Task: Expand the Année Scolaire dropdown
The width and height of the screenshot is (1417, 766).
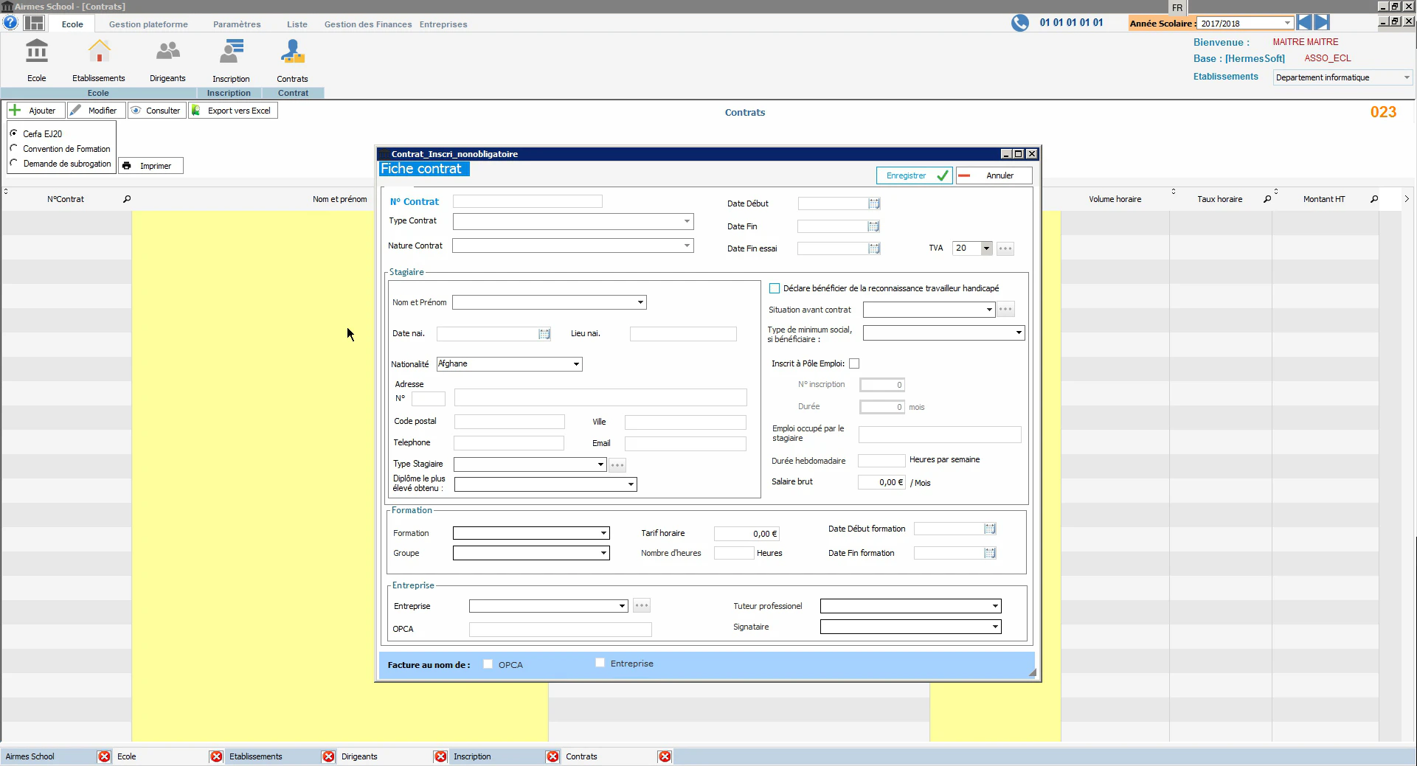Action: tap(1287, 23)
